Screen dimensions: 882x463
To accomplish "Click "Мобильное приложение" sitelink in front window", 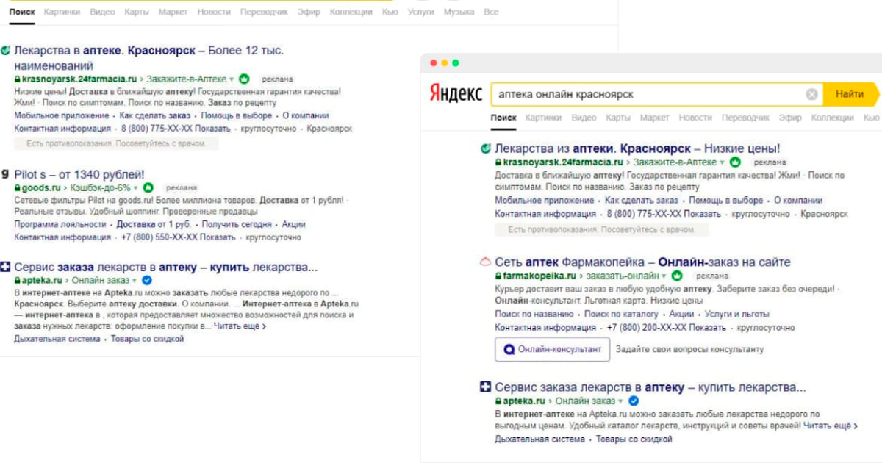I will point(545,200).
